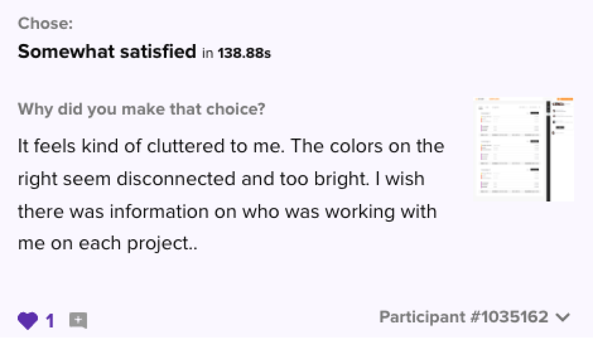The width and height of the screenshot is (593, 338).
Task: Click the line starting "It feels kind of cluttered"
Action: [231, 146]
